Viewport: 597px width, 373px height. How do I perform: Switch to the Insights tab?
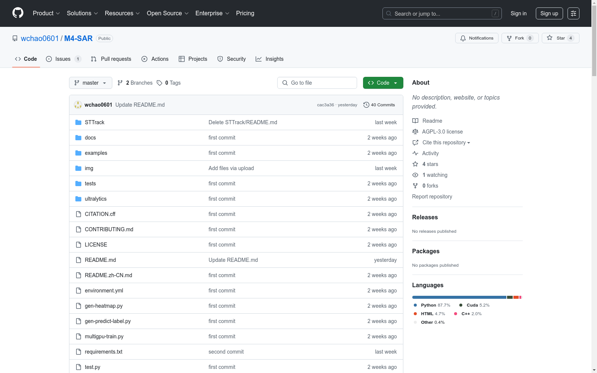pyautogui.click(x=269, y=59)
